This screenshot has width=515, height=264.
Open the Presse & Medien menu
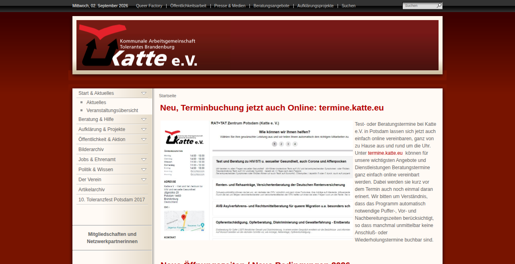point(230,6)
